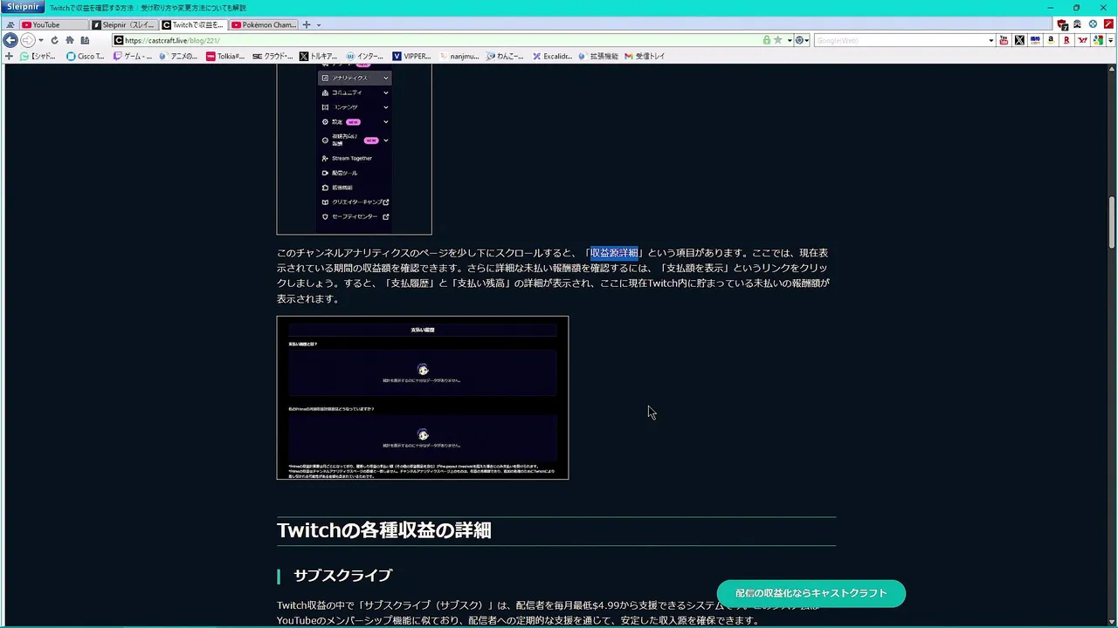Reload the current page
The image size is (1118, 628).
(x=54, y=40)
